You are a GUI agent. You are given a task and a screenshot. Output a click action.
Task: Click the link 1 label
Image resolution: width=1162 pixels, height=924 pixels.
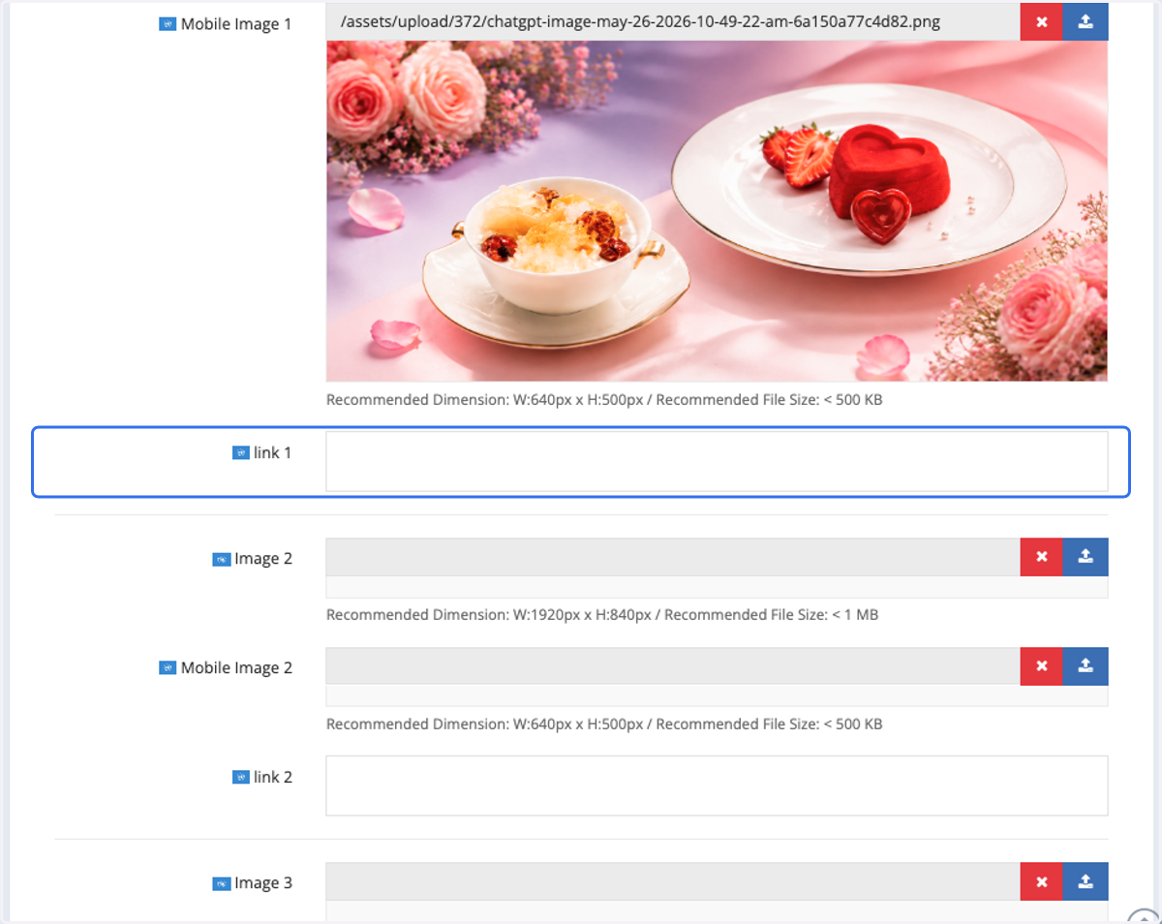[x=272, y=452]
